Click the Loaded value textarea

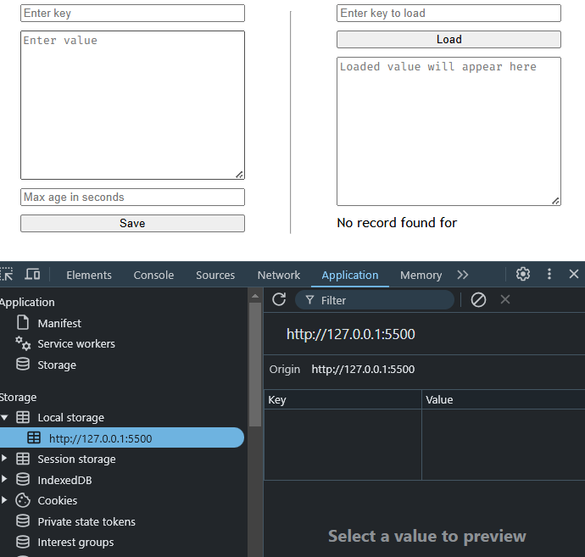click(x=448, y=131)
